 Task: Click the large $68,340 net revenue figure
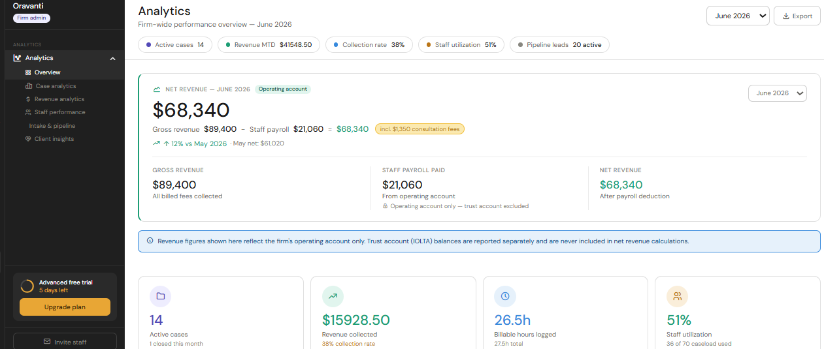[191, 110]
